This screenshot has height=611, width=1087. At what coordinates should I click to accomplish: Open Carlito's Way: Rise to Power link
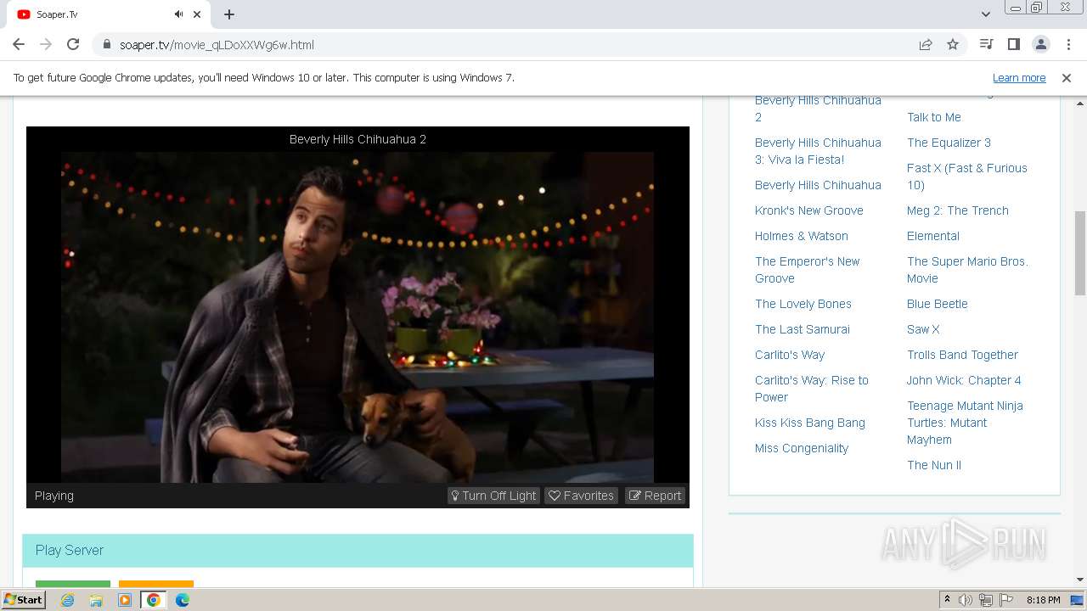pyautogui.click(x=811, y=389)
